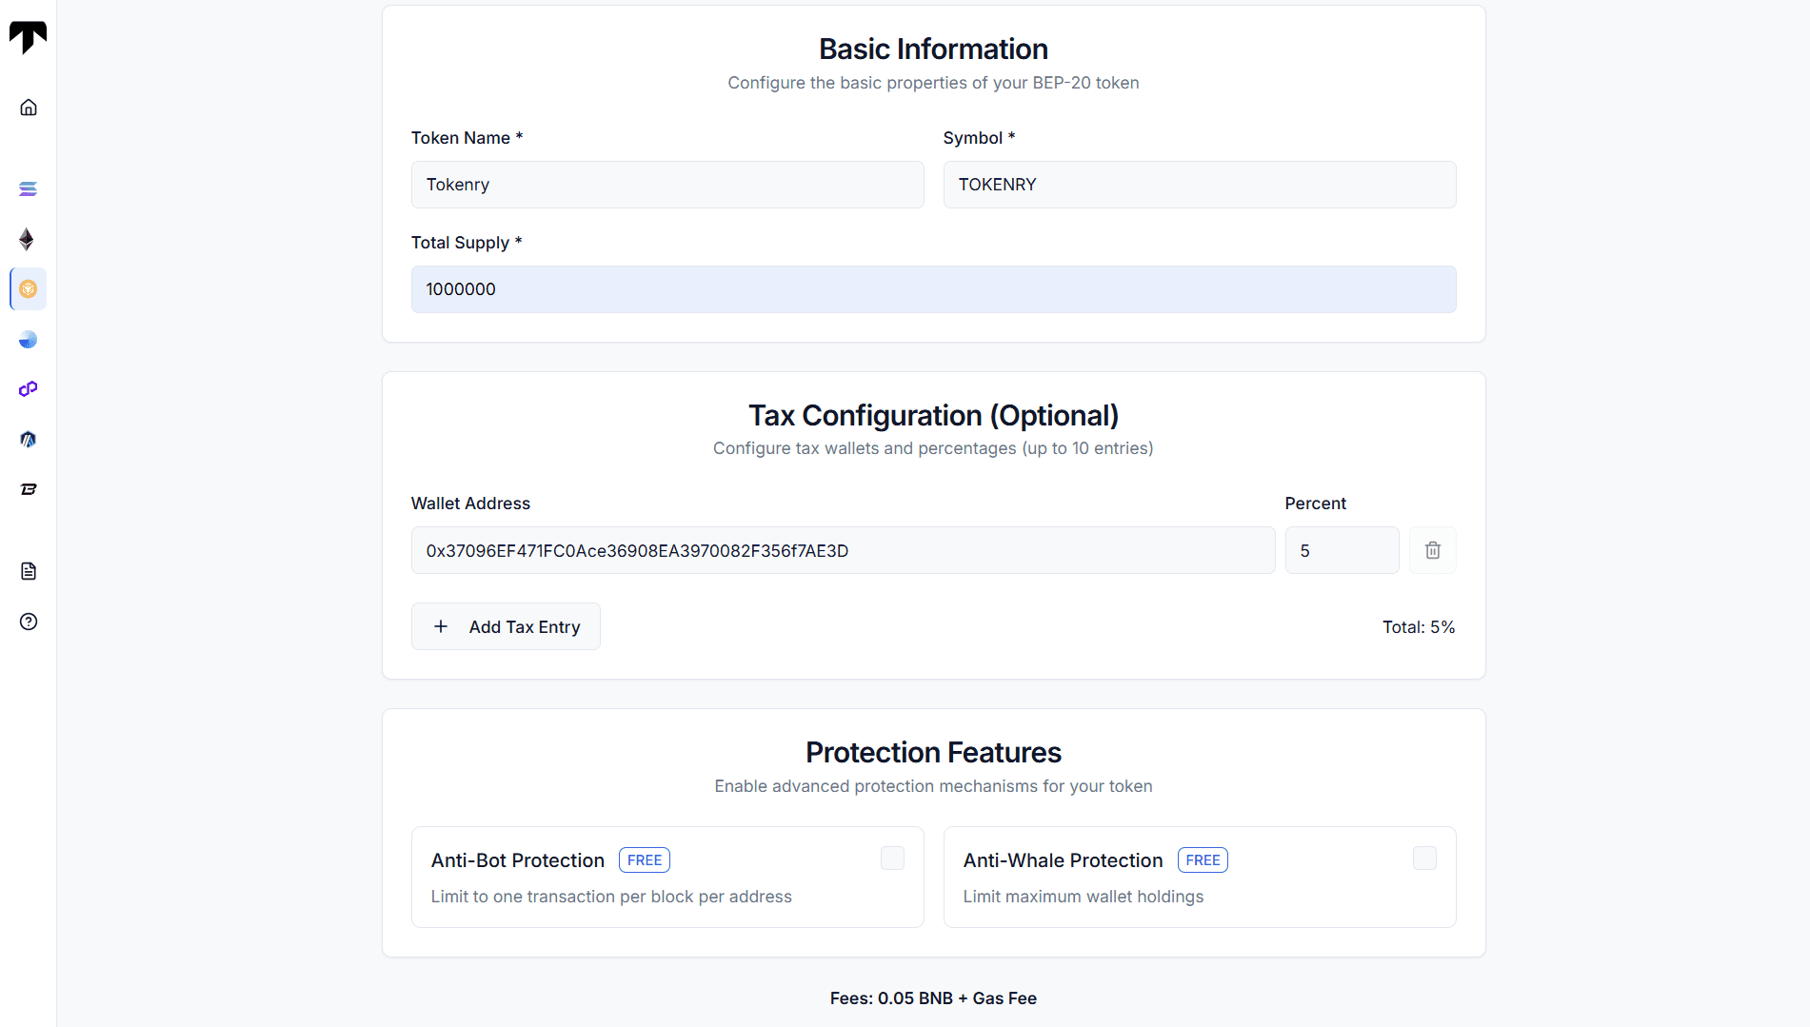Select the BNB chain icon
The image size is (1810, 1027).
tap(29, 289)
